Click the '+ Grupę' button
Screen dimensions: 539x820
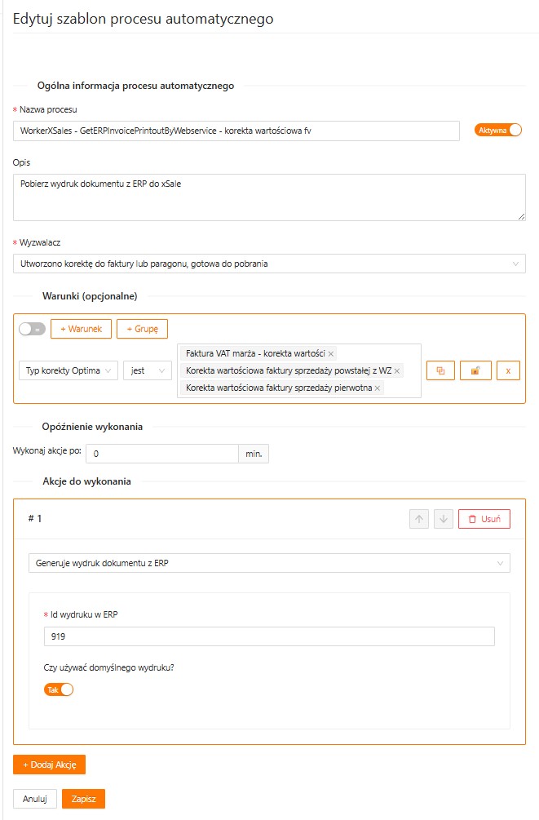[x=142, y=329]
